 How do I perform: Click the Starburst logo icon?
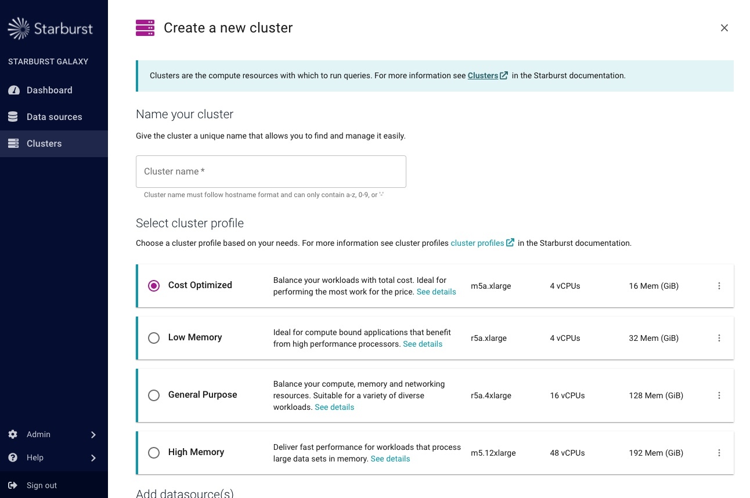[19, 28]
